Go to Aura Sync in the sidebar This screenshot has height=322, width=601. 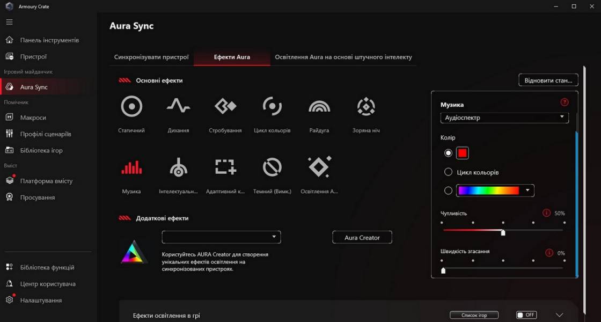point(48,87)
